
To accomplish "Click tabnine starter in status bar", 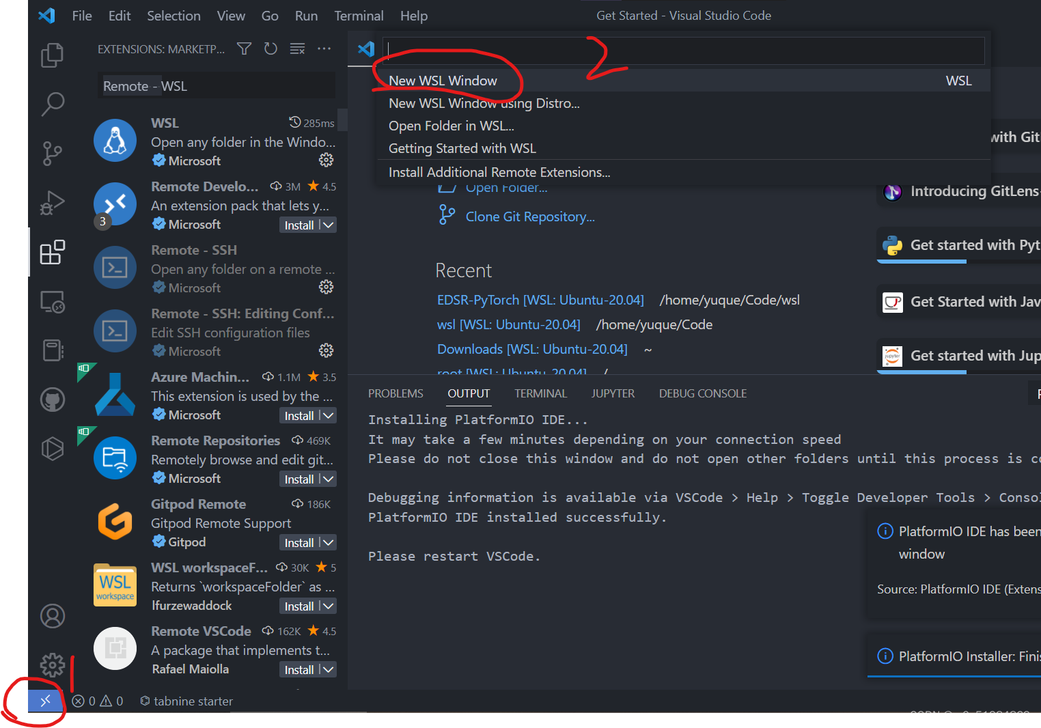I will (186, 701).
